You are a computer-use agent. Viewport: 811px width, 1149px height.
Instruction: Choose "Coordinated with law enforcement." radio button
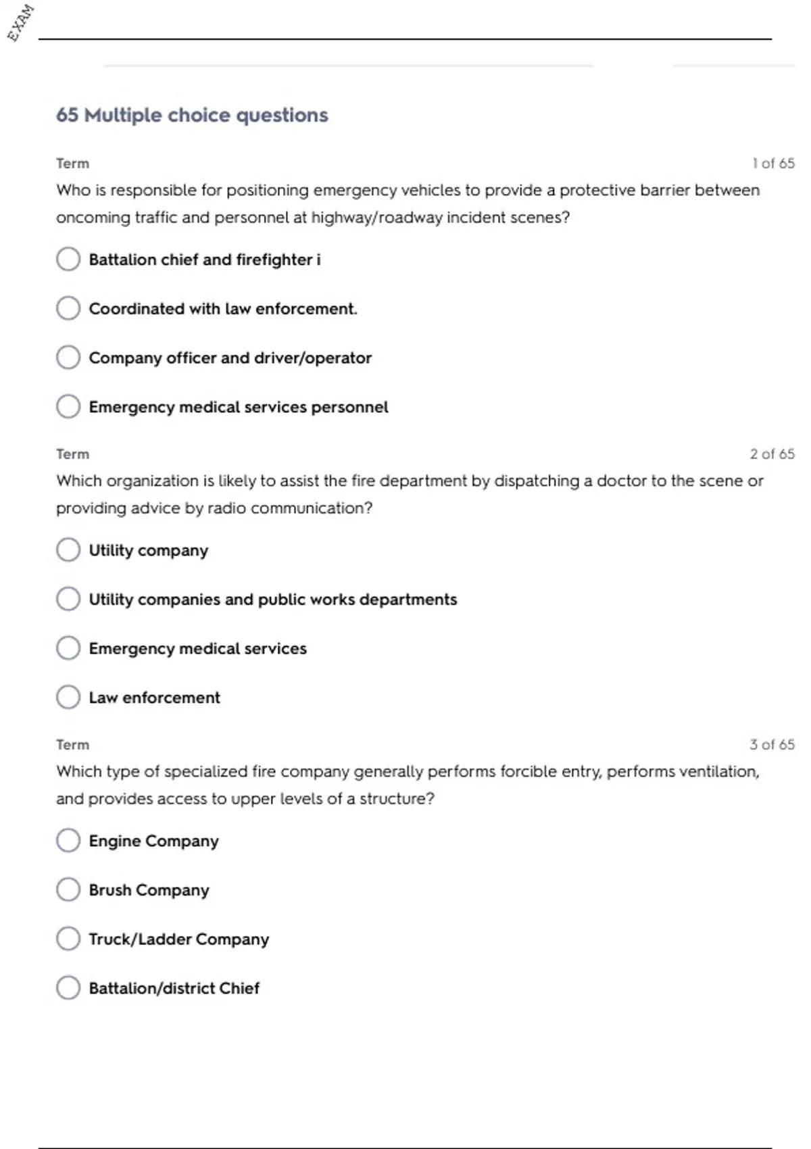[68, 308]
